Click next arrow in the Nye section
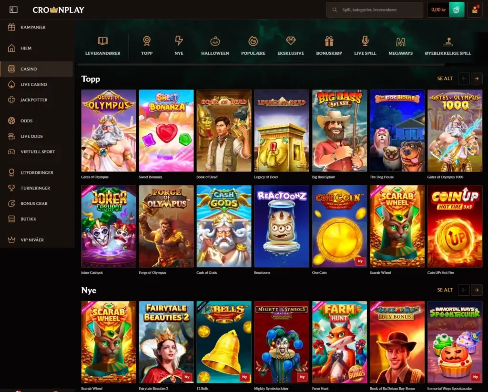Screen dimensions: 488x392 pyautogui.click(x=477, y=290)
